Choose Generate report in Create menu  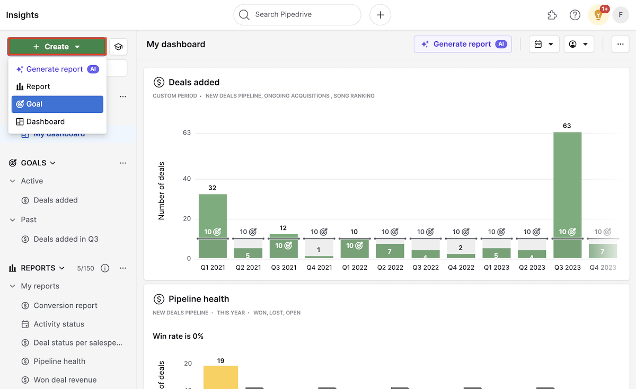[x=57, y=69]
